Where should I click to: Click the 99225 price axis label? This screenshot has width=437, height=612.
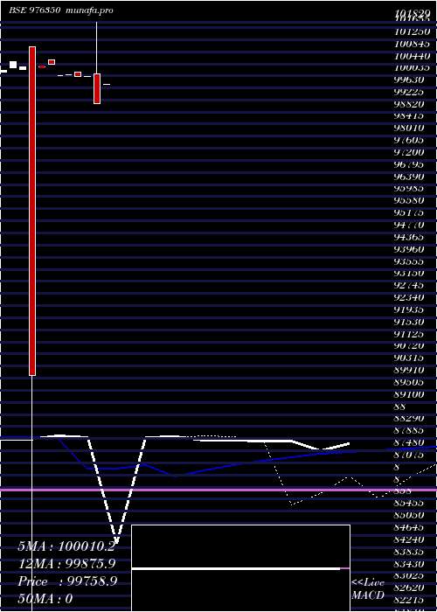(x=409, y=92)
